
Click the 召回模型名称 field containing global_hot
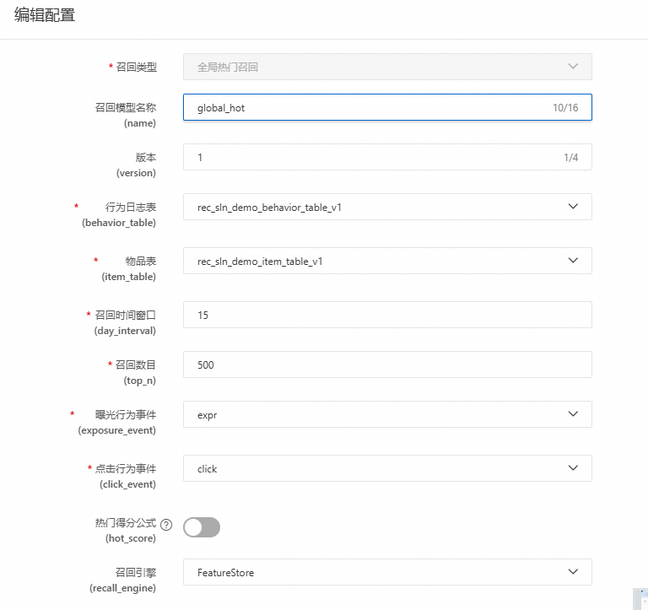(387, 107)
